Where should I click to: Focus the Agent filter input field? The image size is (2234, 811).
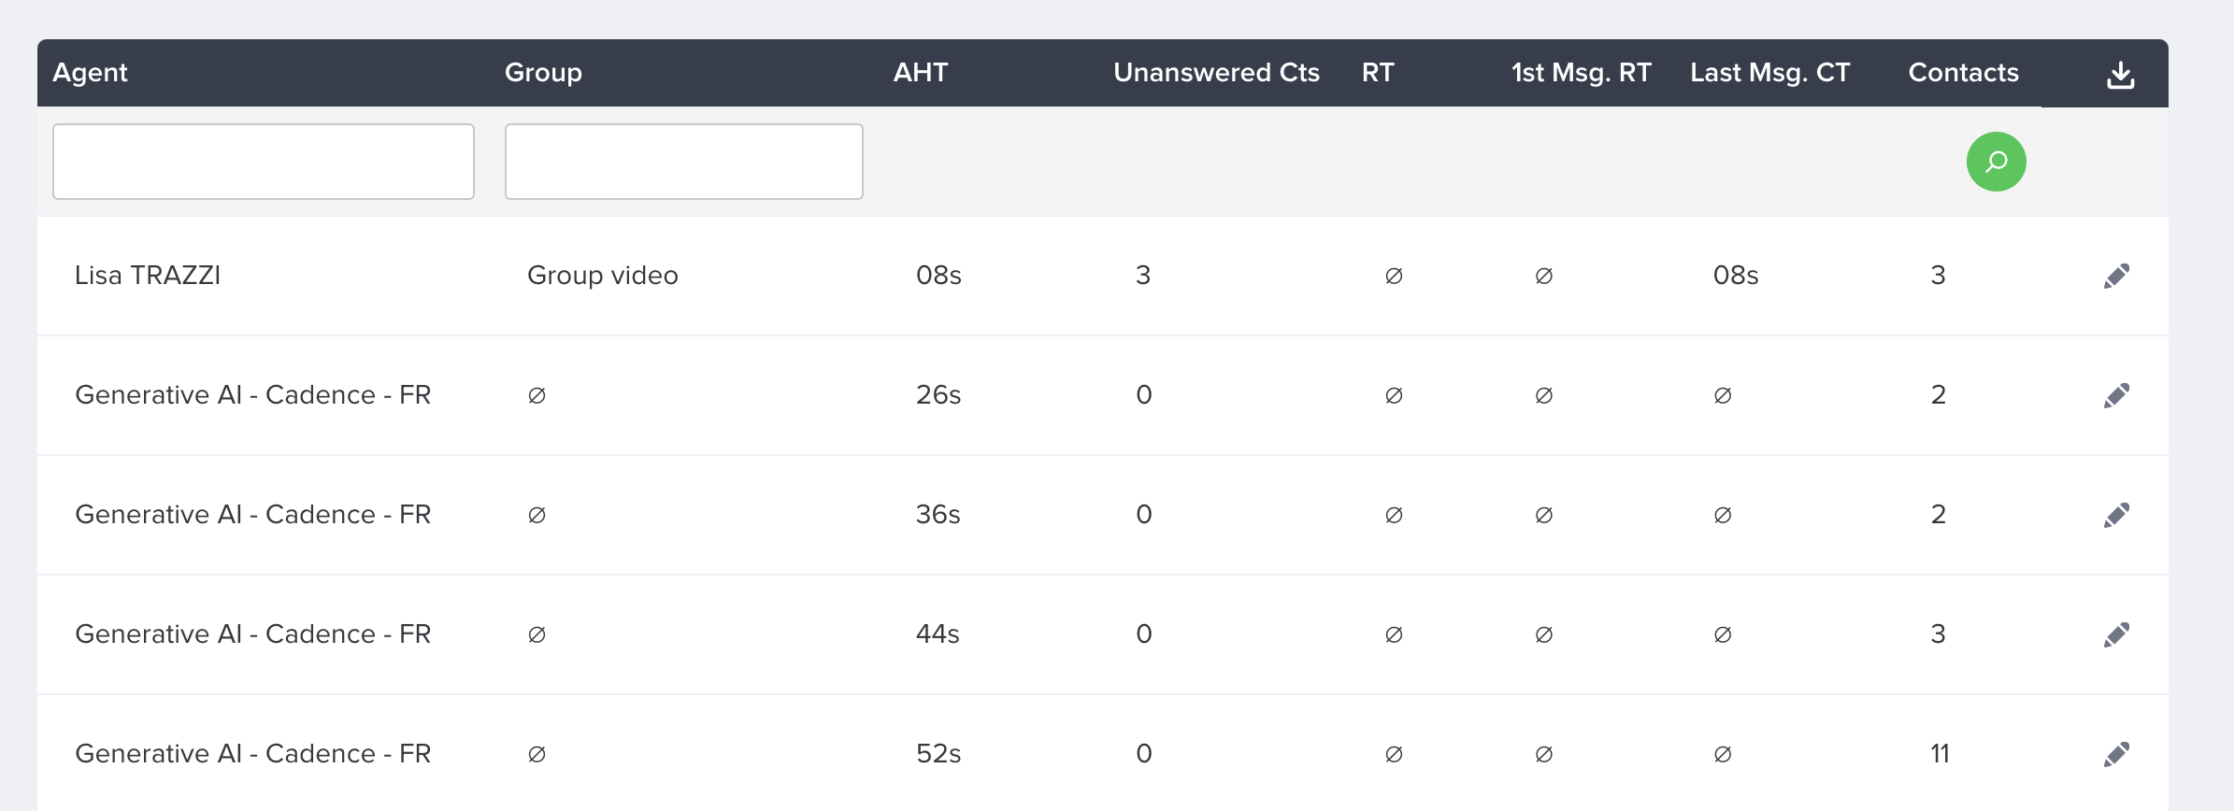pyautogui.click(x=264, y=162)
